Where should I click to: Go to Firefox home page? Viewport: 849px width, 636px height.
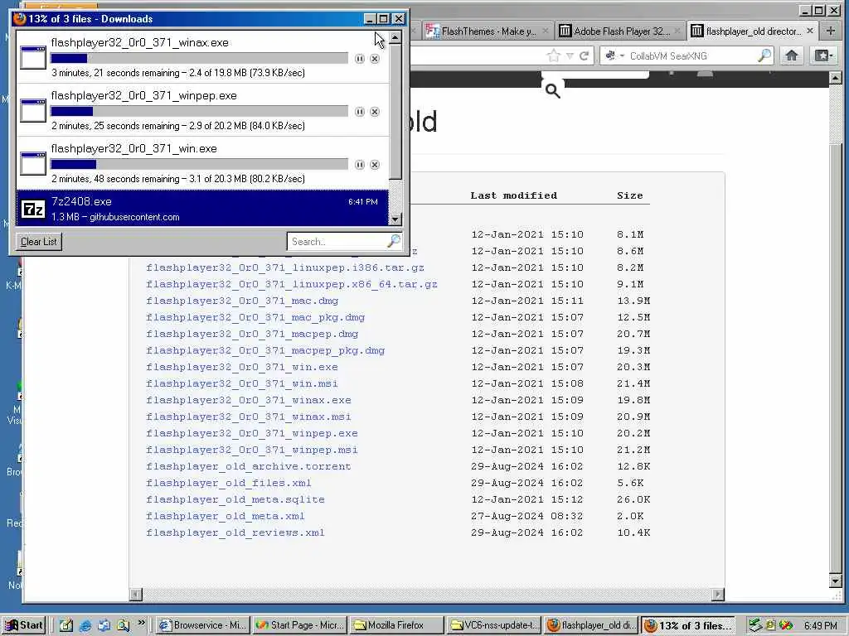[792, 55]
